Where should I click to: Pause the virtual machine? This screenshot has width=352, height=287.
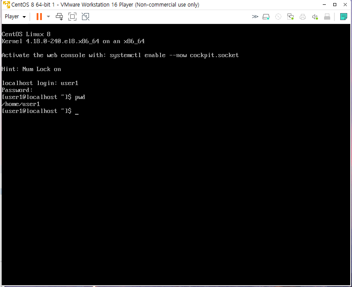tap(39, 17)
